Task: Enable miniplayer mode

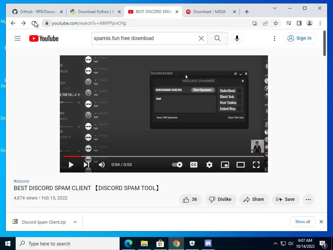Action: click(x=225, y=165)
